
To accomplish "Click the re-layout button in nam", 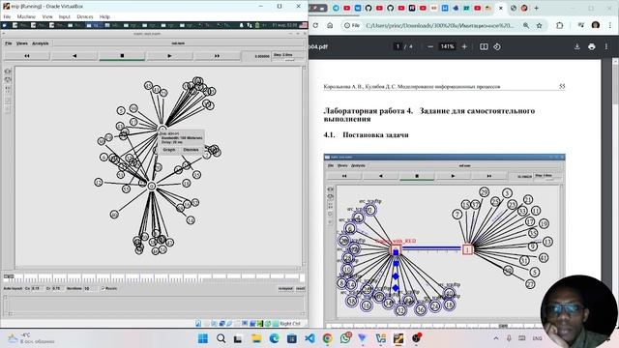I will tap(285, 289).
